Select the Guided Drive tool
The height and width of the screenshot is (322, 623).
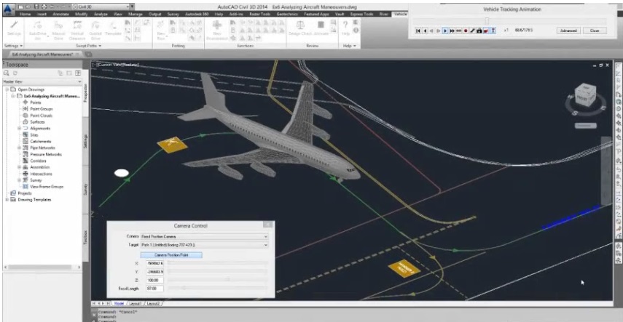point(95,30)
